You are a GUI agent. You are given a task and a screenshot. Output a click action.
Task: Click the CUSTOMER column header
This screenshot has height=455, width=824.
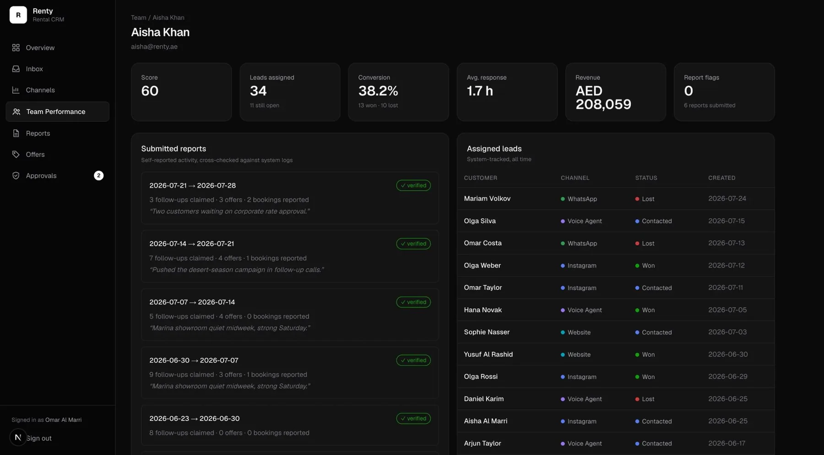(x=480, y=178)
